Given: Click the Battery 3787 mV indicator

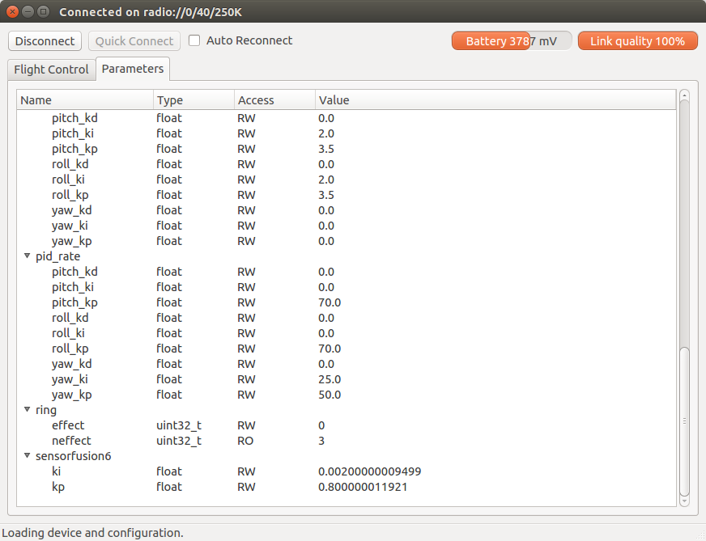Looking at the screenshot, I should [512, 41].
